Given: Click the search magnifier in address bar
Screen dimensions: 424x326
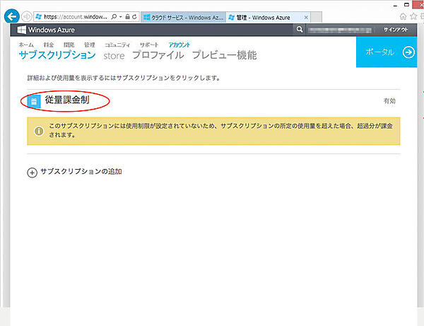Looking at the screenshot, I should click(114, 17).
